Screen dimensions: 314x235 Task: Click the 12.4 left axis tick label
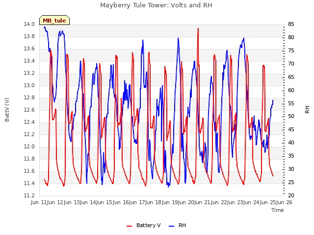(29, 122)
